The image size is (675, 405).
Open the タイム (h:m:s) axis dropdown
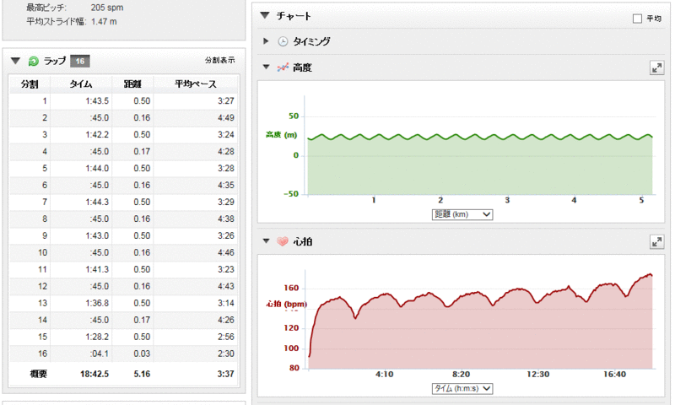tap(461, 388)
